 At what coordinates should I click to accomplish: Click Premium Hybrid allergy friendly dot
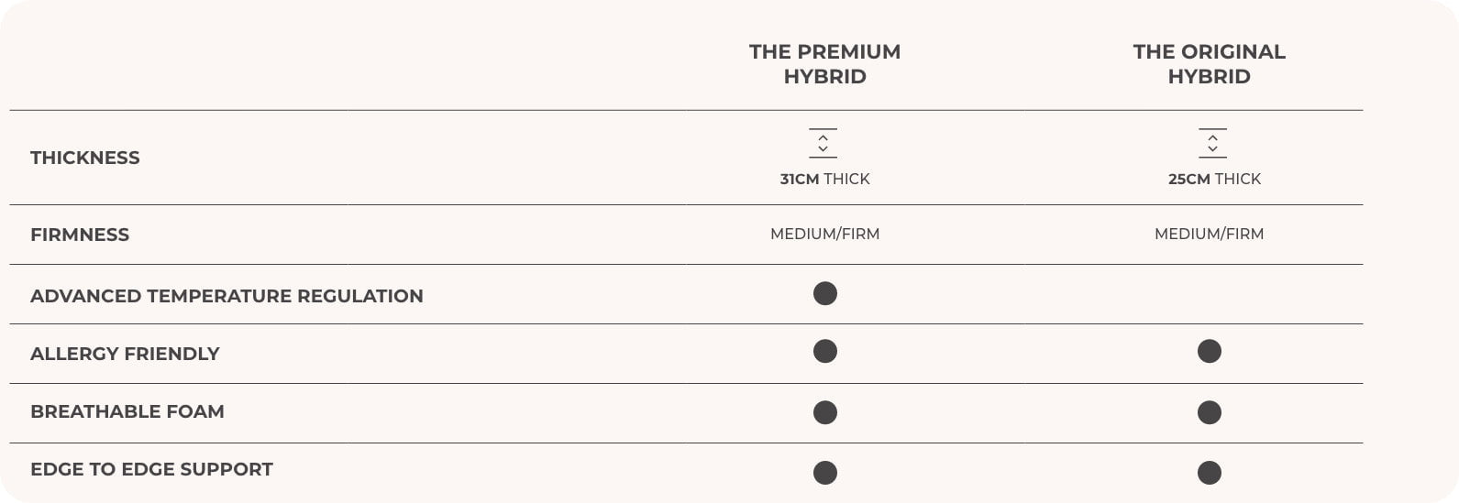click(825, 352)
